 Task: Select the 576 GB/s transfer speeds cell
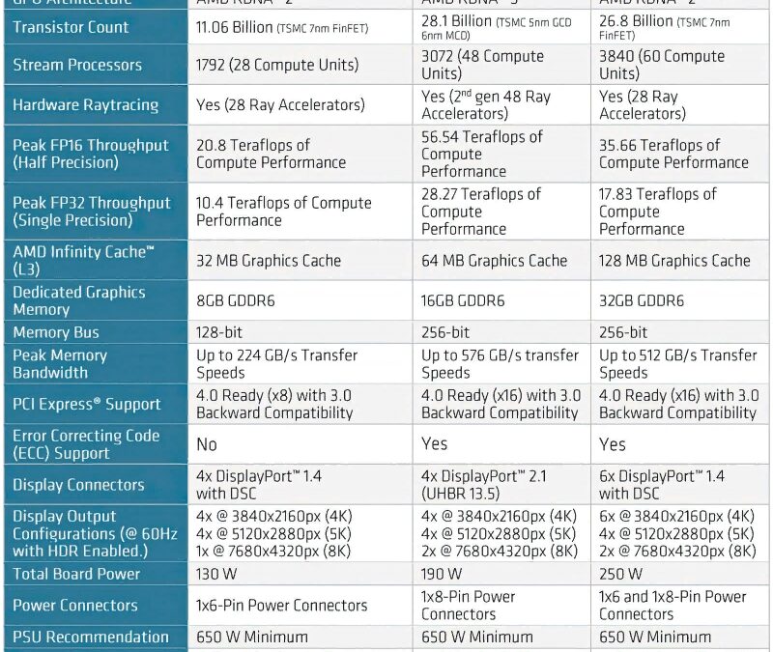point(500,364)
